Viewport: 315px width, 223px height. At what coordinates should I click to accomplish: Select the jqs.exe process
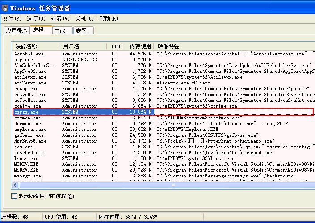pyautogui.click(x=164, y=147)
